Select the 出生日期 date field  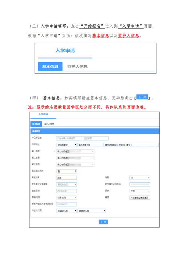[67, 191]
